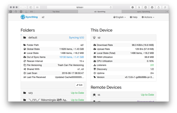Add a new tab with the plus button
The width and height of the screenshot is (177, 113).
(x=167, y=12)
